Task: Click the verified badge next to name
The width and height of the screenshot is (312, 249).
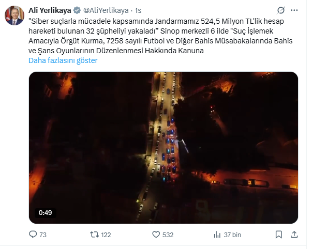Action: 77,10
